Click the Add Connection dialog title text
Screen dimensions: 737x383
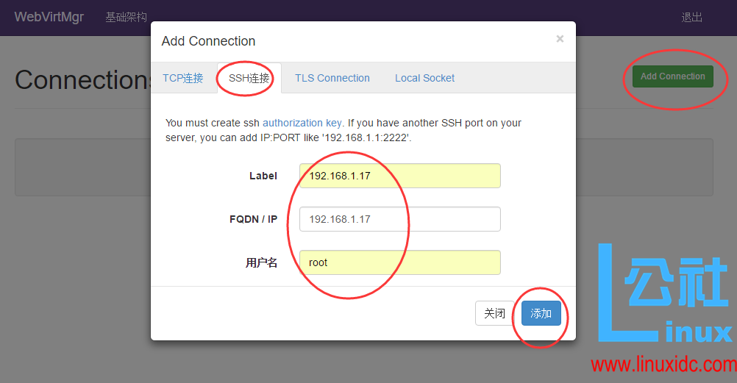[x=208, y=41]
